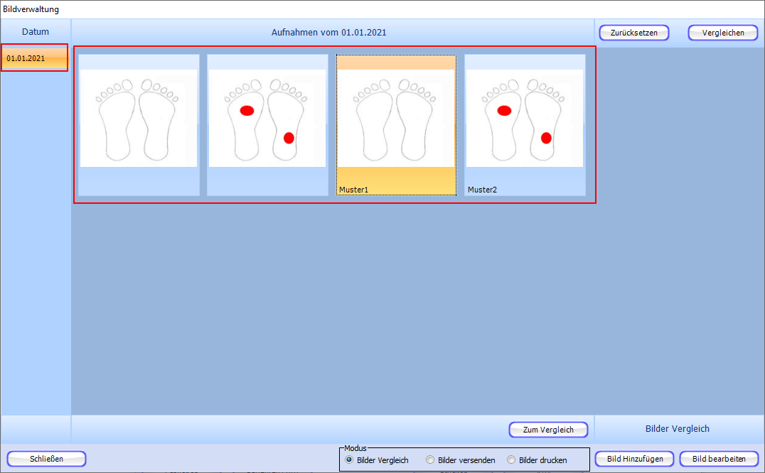Send image with Zum Vergleich button
The image size is (765, 473).
[548, 430]
